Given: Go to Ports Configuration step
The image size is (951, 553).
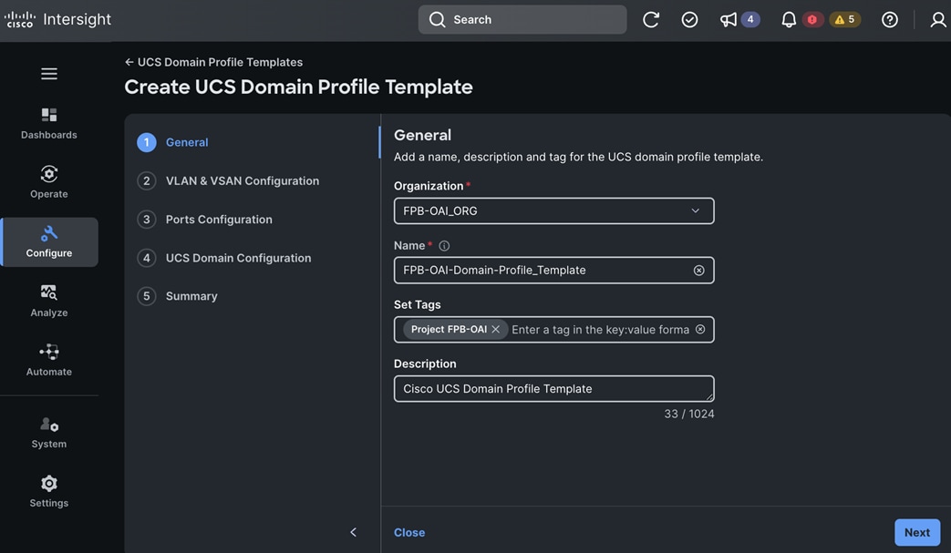Looking at the screenshot, I should tap(204, 220).
